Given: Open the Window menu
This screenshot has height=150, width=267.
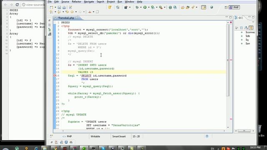Looking at the screenshot, I should pos(129,2).
